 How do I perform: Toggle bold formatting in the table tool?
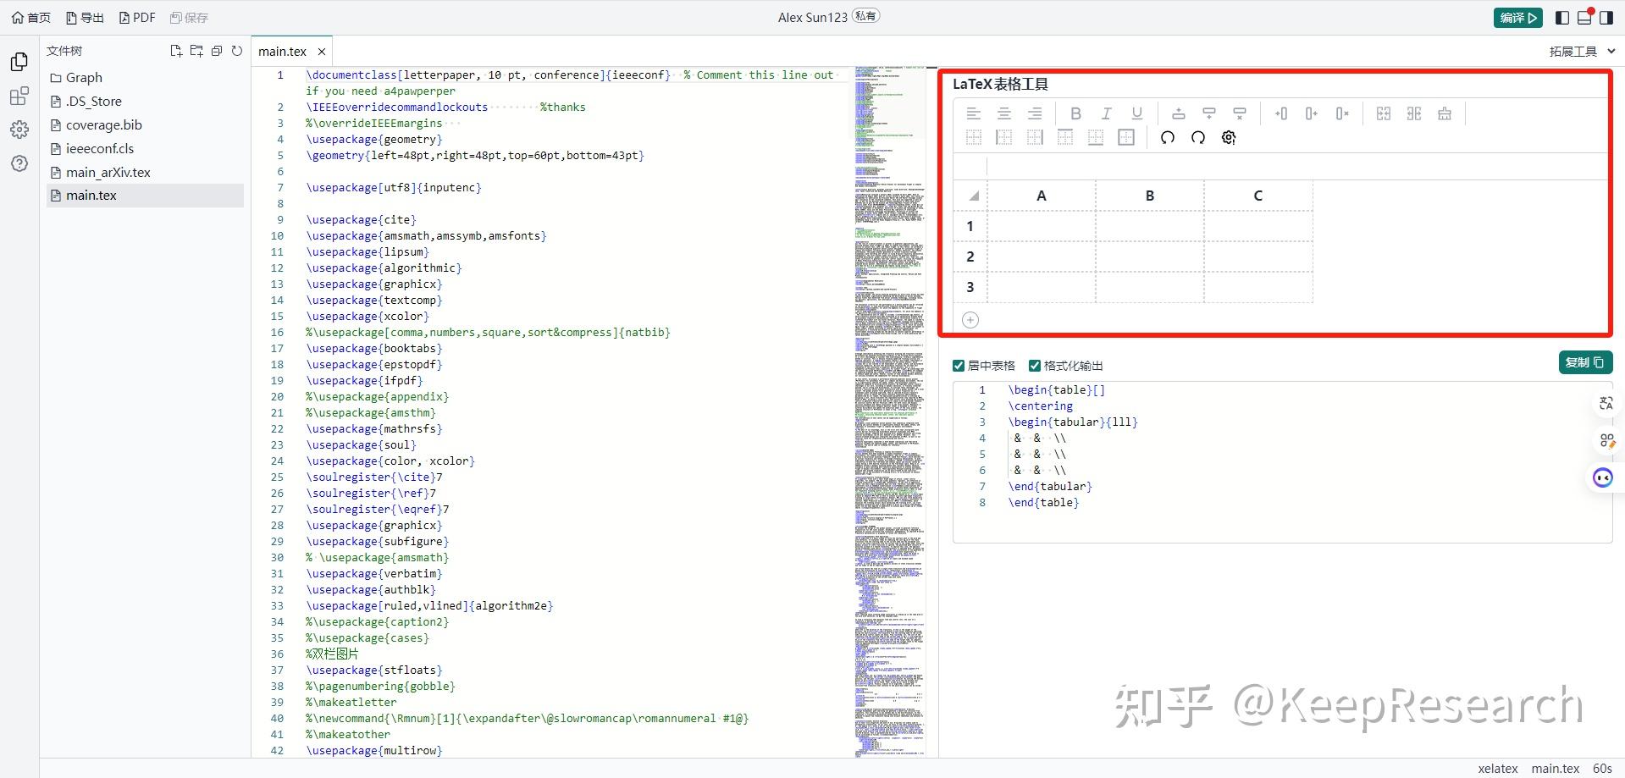click(1075, 113)
